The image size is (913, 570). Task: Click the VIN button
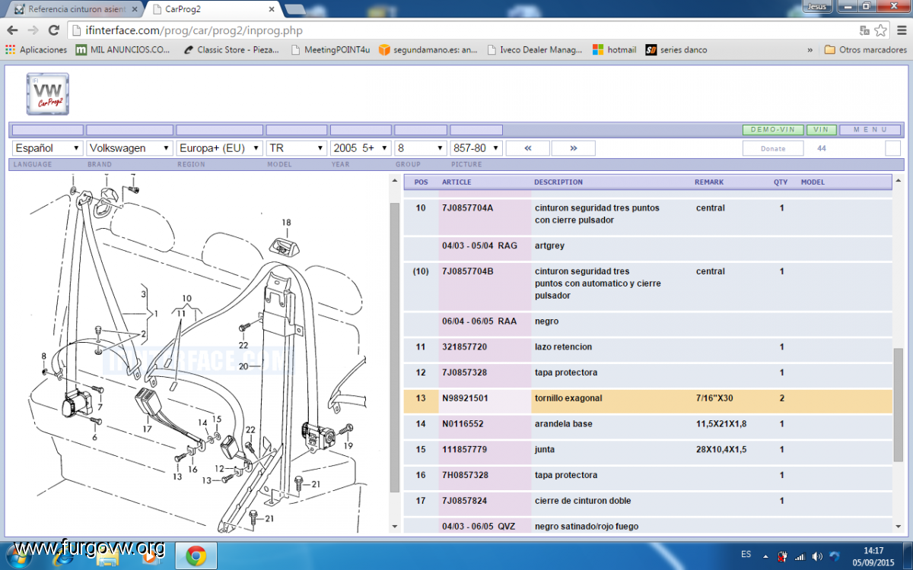[821, 130]
